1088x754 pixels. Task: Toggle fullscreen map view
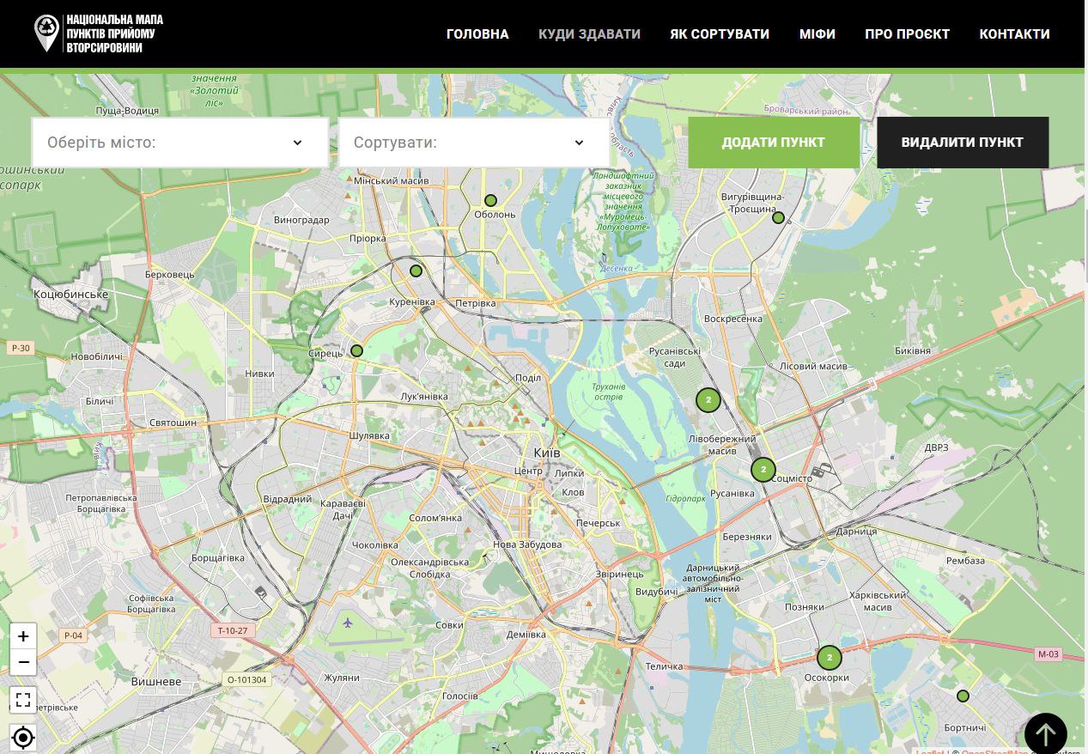23,700
